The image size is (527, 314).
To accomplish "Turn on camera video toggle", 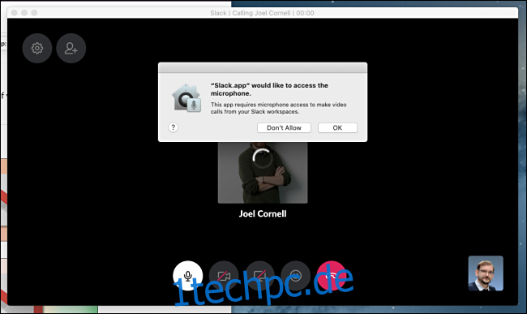I will [x=224, y=276].
